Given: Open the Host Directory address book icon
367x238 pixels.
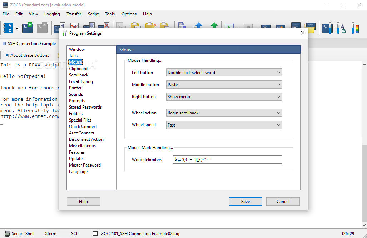Looking at the screenshot, I should 8,28.
